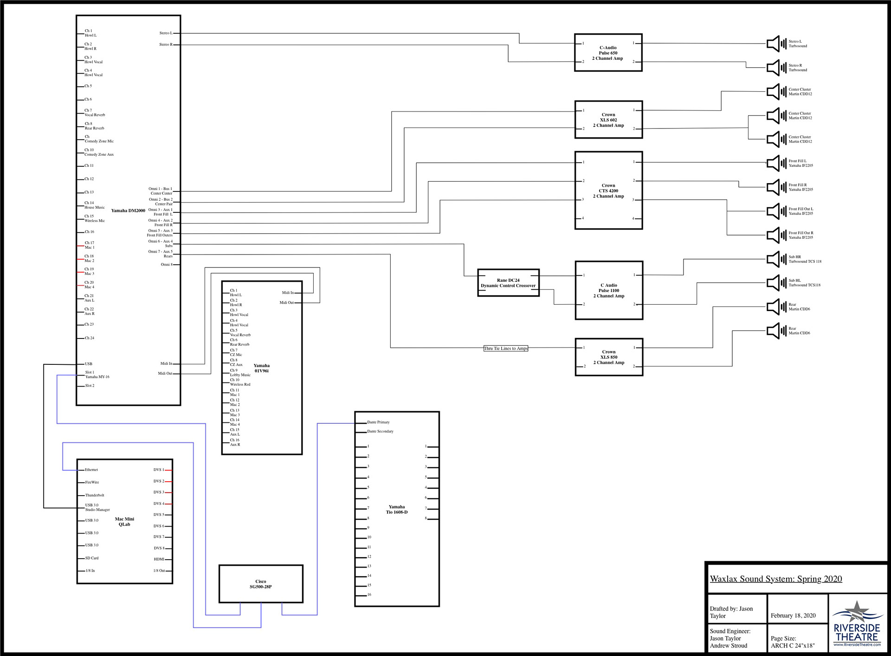The height and width of the screenshot is (656, 891).
Task: Click Stereo R output on Yamaha DM2000
Action: (166, 45)
